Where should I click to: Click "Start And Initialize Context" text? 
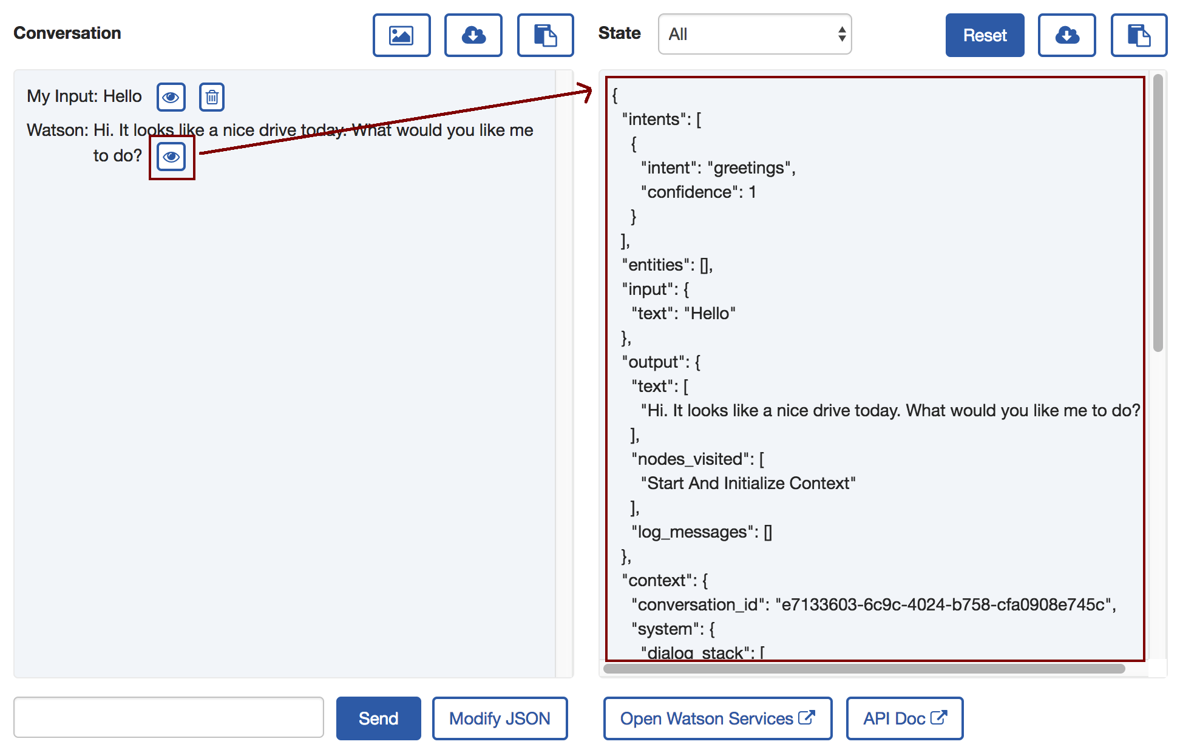[x=748, y=484]
